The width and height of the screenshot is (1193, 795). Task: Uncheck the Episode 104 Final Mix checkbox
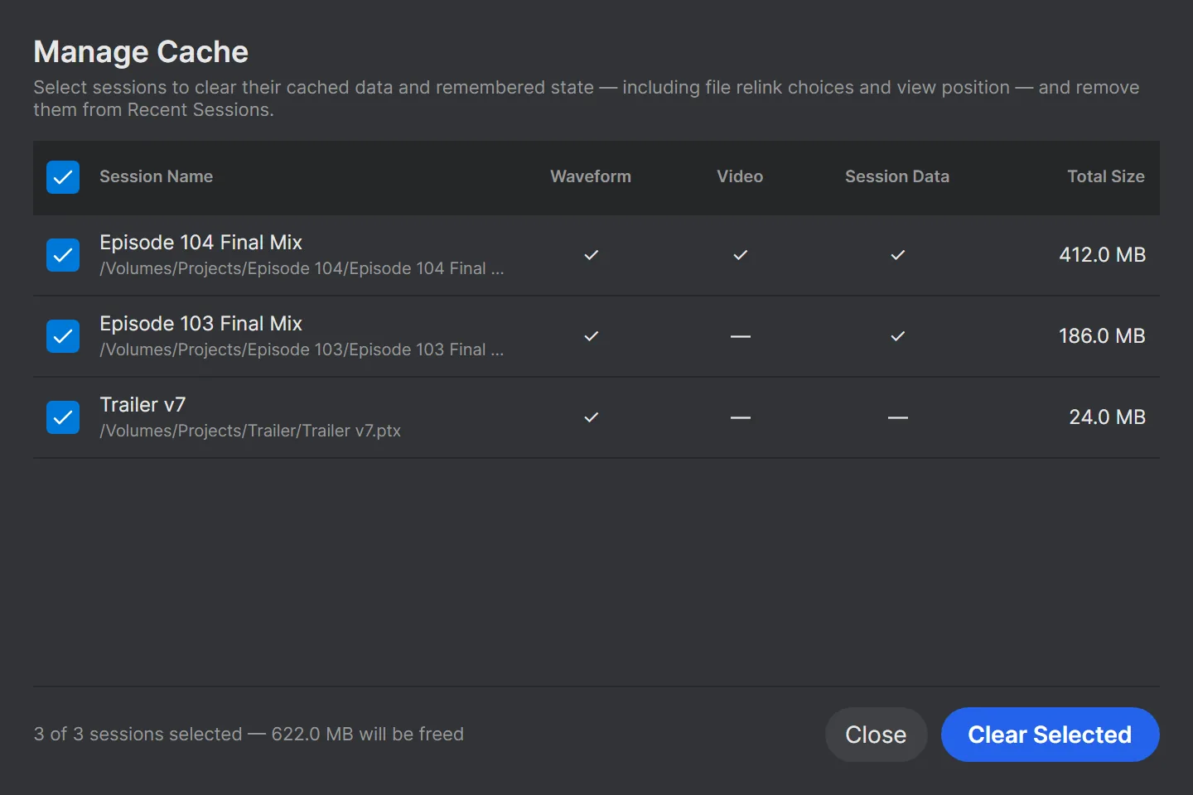63,255
